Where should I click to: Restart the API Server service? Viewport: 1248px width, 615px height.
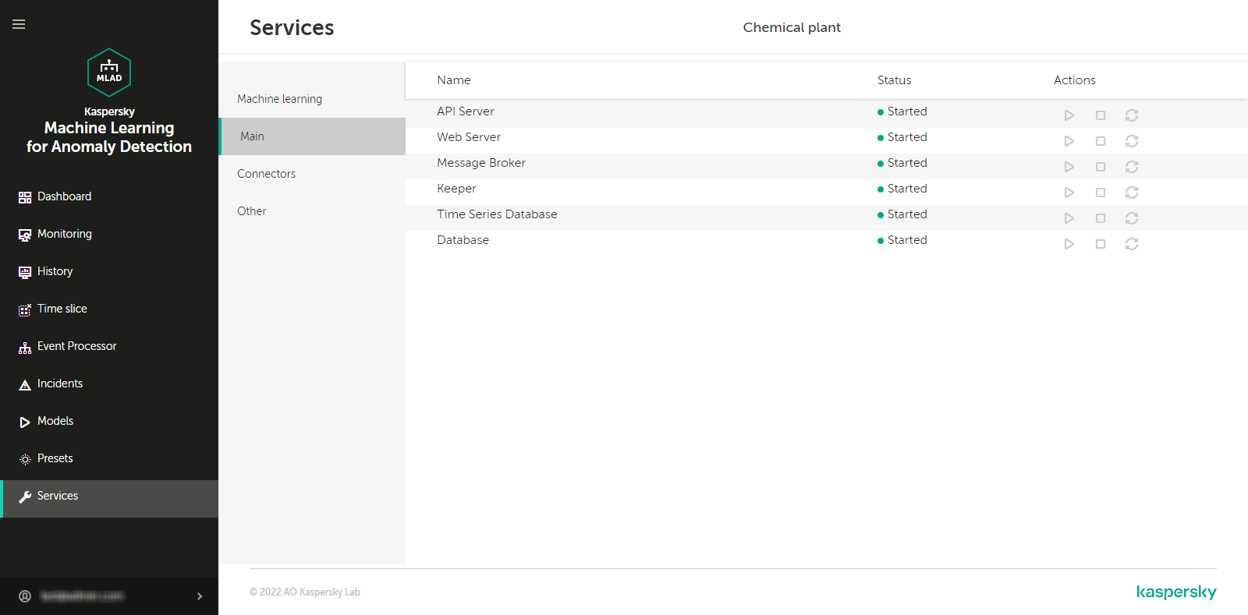(x=1131, y=115)
